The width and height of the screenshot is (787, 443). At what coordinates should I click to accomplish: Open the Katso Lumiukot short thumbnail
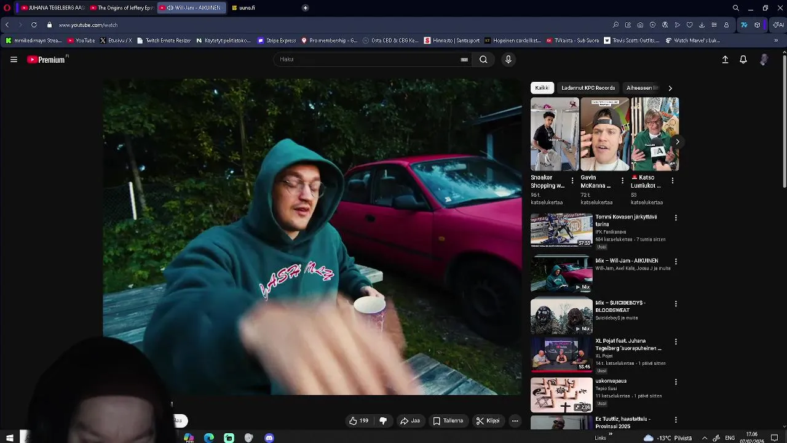(655, 134)
